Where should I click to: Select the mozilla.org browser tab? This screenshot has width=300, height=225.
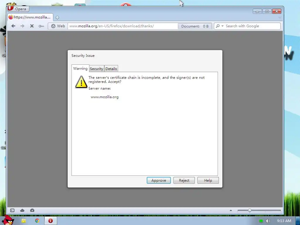pos(30,17)
